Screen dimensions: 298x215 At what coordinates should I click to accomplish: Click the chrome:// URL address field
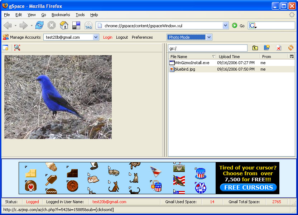[163, 26]
